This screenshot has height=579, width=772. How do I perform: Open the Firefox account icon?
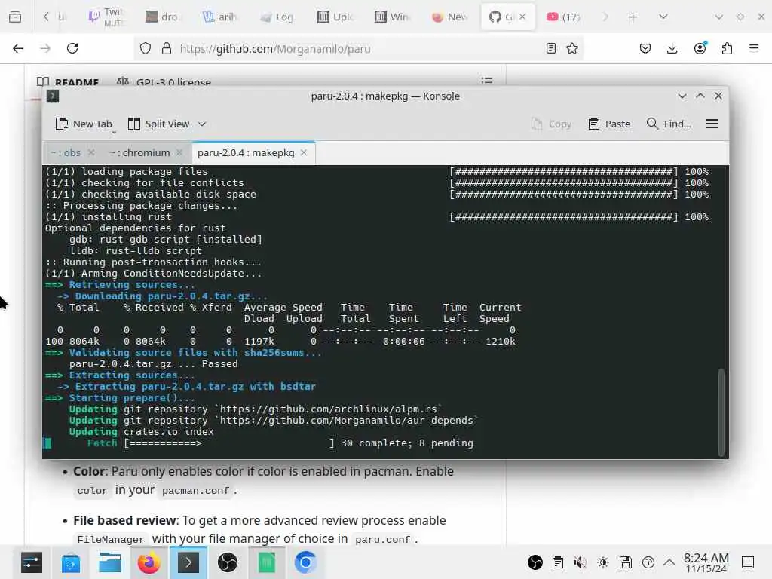[700, 48]
